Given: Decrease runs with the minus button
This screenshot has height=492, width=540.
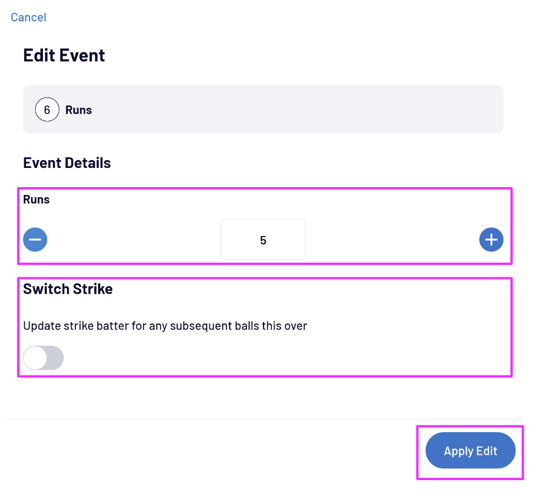Looking at the screenshot, I should pyautogui.click(x=35, y=240).
